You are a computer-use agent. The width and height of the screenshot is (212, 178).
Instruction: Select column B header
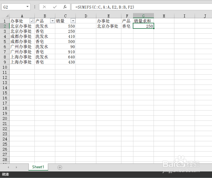[x=45, y=16]
